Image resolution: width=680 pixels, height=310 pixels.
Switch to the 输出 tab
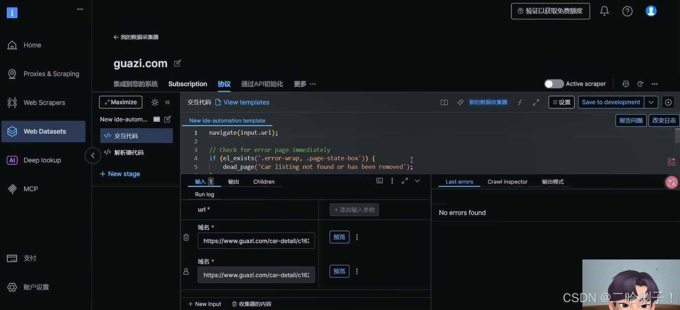click(233, 182)
